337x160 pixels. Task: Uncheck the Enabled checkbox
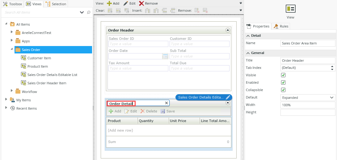pyautogui.click(x=283, y=82)
